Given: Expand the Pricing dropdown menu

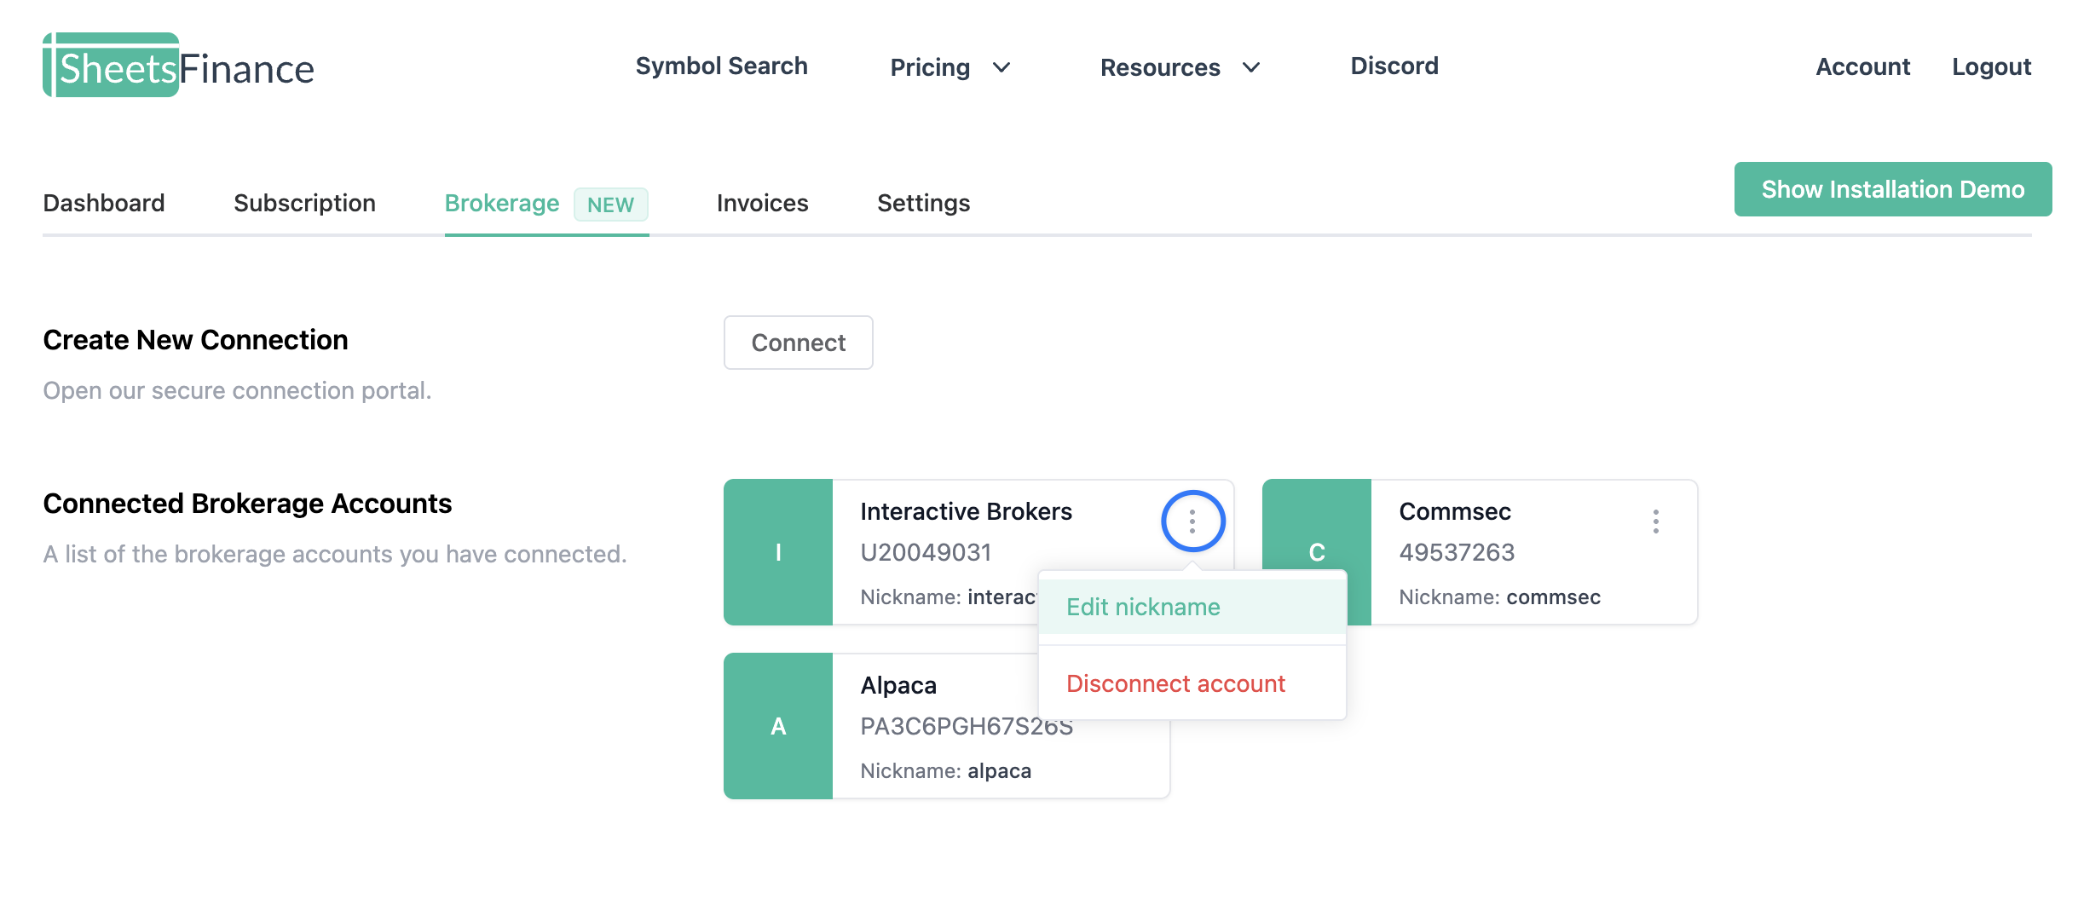Looking at the screenshot, I should 950,66.
